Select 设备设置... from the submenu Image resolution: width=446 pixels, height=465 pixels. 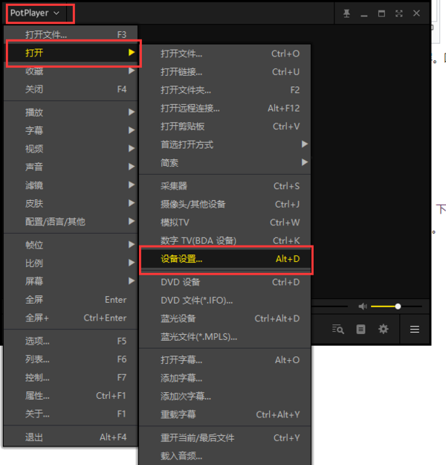224,259
